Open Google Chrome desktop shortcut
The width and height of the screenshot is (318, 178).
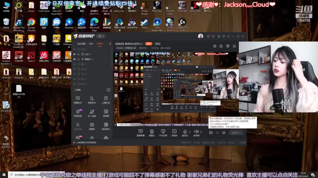31,25
